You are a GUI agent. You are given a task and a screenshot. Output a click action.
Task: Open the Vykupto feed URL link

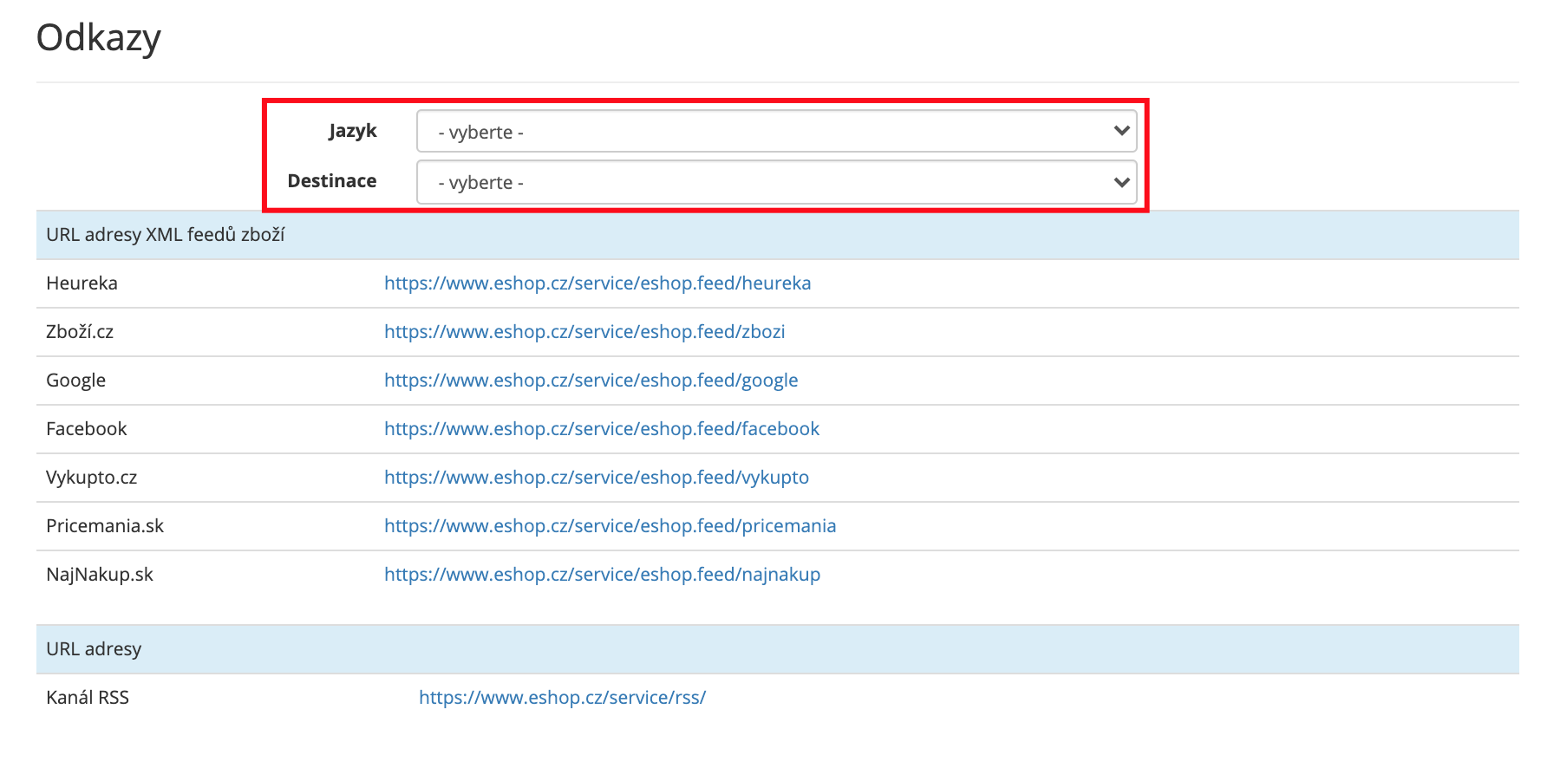tap(596, 478)
